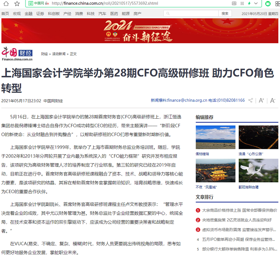Viewport: 280px width, 256px height.
Task: Open reader mode icon in address bar
Action: click(234, 4)
